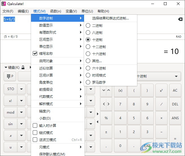The width and height of the screenshot is (185, 156).
Task: Click the open parenthesis key
Action: [134, 90]
